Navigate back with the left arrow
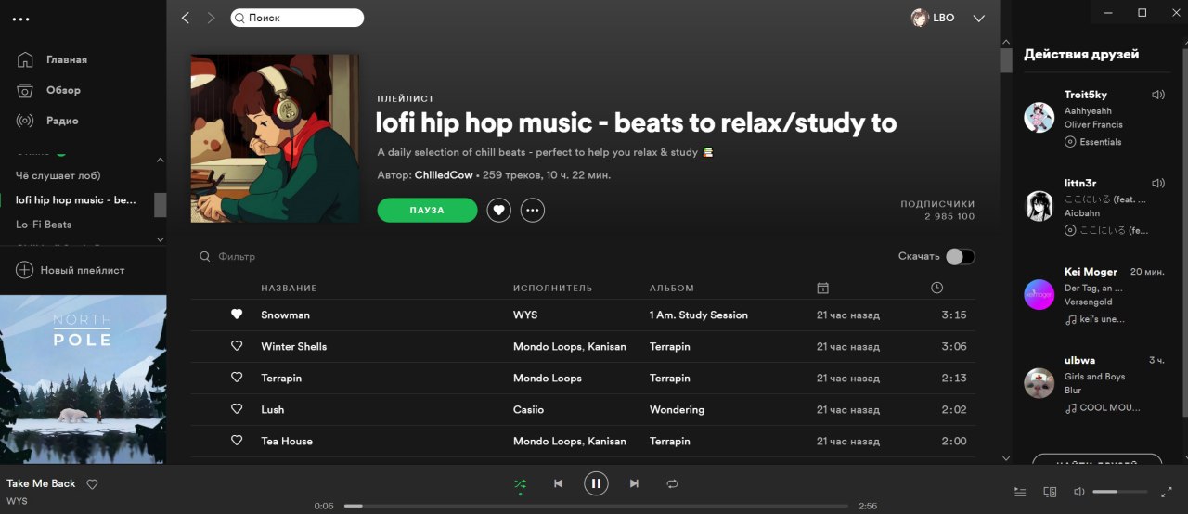1188x514 pixels. [186, 18]
